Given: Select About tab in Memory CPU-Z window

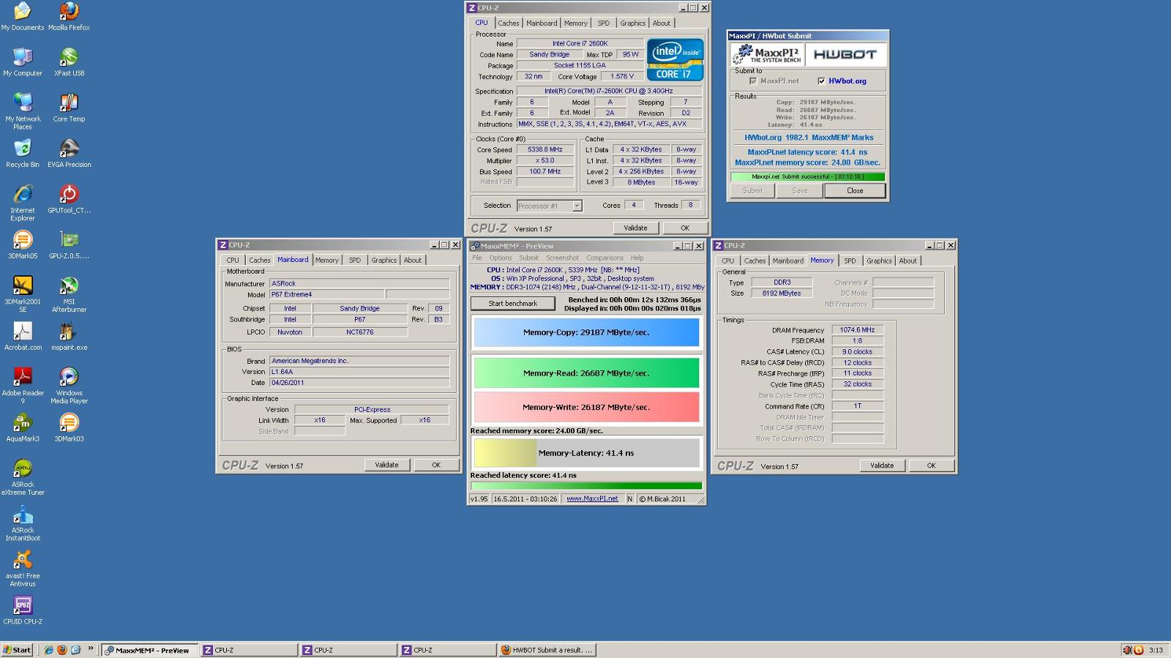Looking at the screenshot, I should click(x=908, y=261).
